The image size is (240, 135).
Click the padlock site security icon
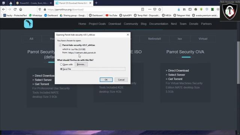click(45, 9)
